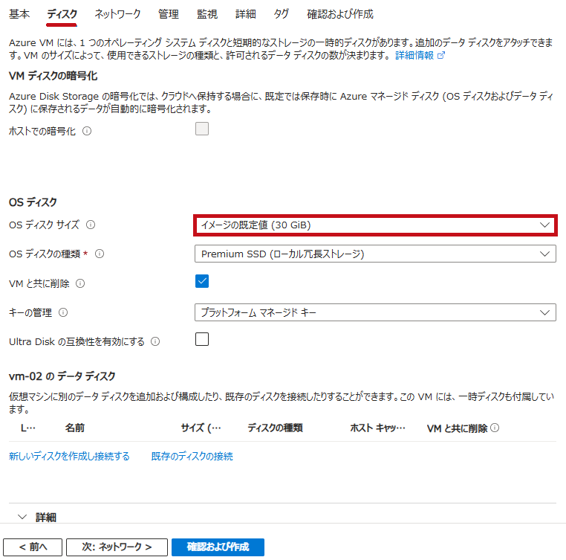Screen dimensions: 566x560
Task: Click < 前へ button
Action: click(x=33, y=547)
